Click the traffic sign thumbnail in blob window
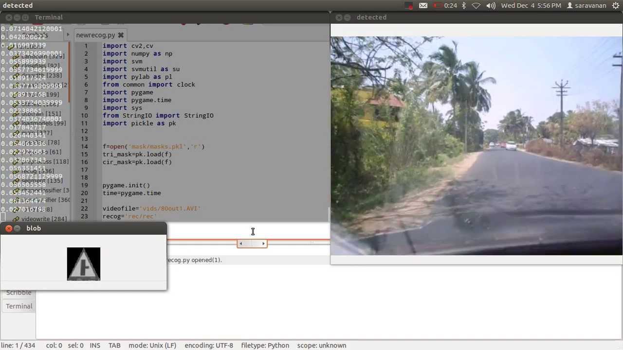 [x=84, y=264]
